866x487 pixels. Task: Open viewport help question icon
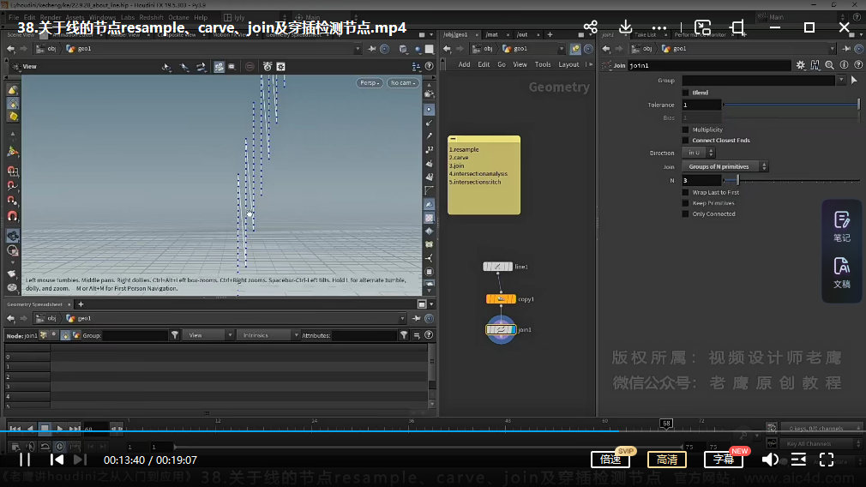pos(429,66)
